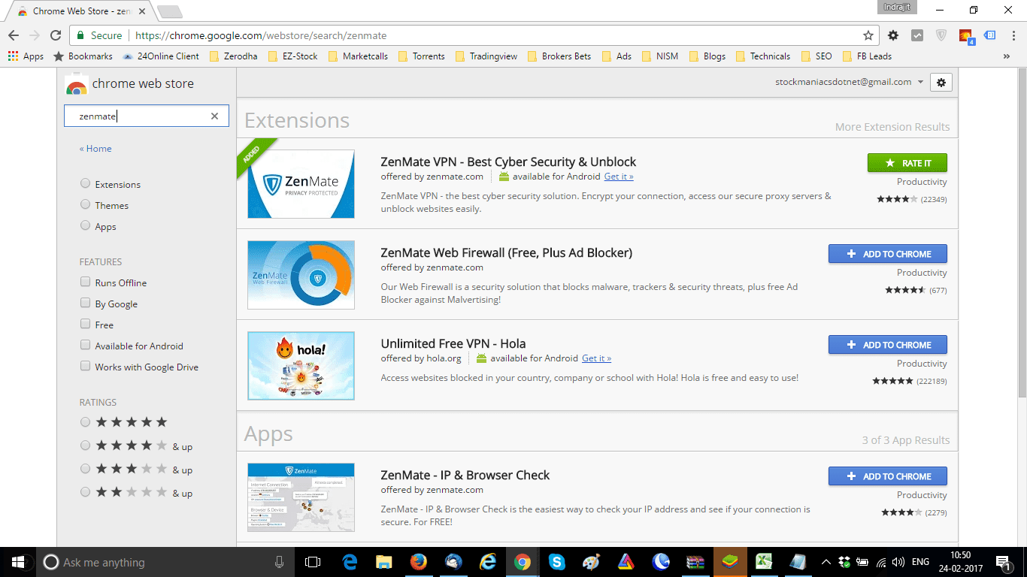1027x577 pixels.
Task: Enable the Runs Offline checkbox
Action: (x=86, y=282)
